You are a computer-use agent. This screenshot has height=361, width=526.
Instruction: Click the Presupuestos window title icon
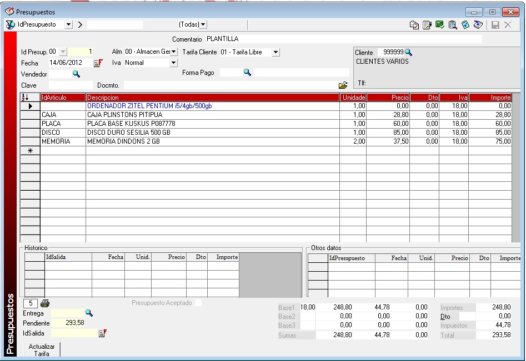click(x=10, y=12)
